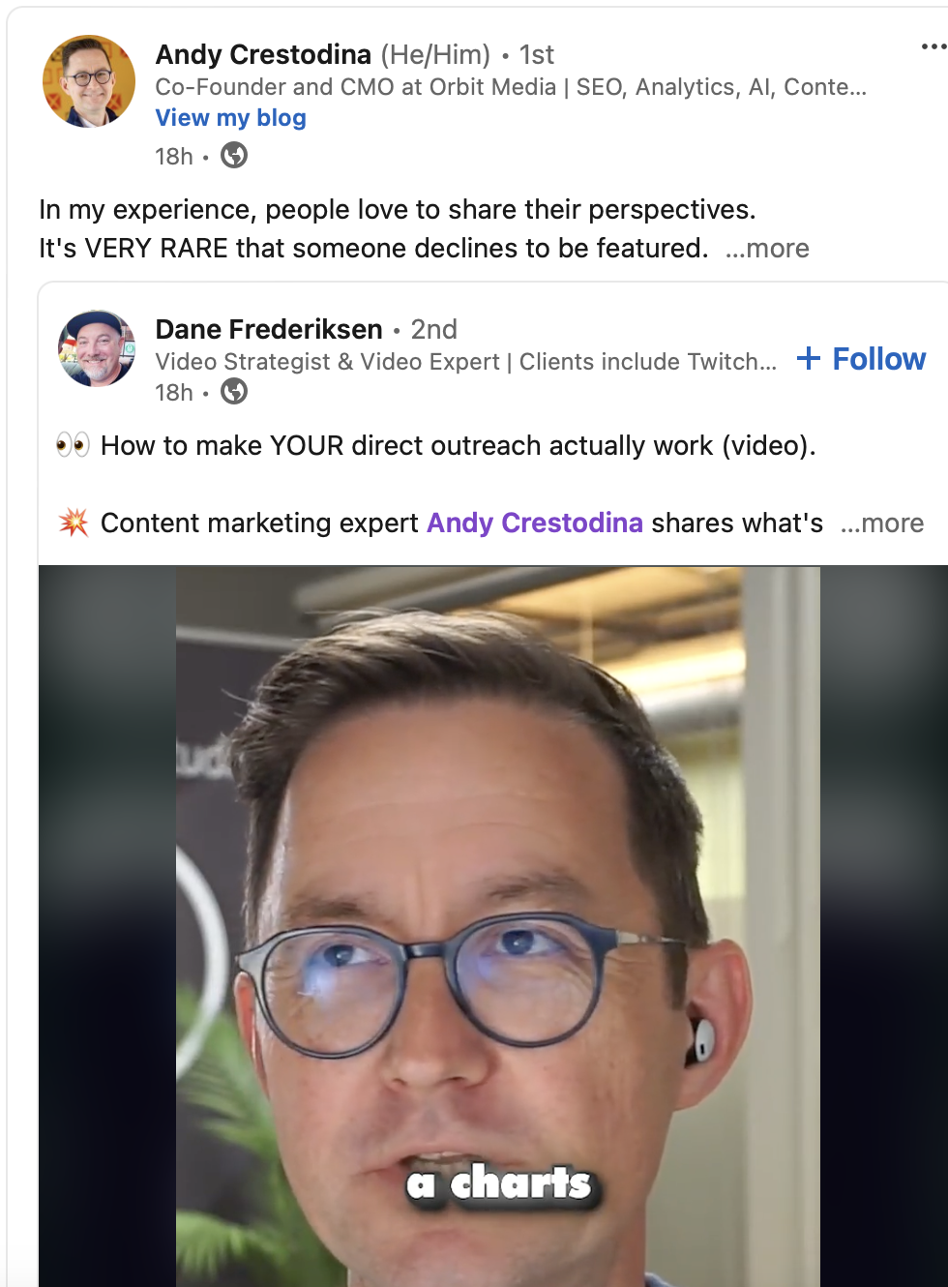The image size is (948, 1287).
Task: Click the globe icon beside Dane's 18h timestamp
Action: tap(234, 391)
